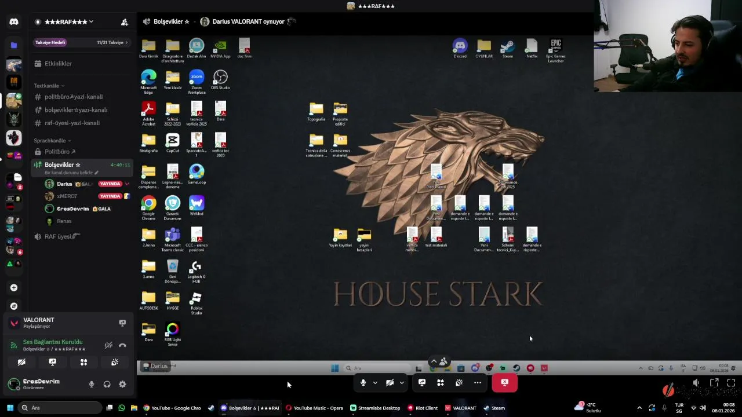
Task: Pop out the stream window
Action: [x=714, y=383]
